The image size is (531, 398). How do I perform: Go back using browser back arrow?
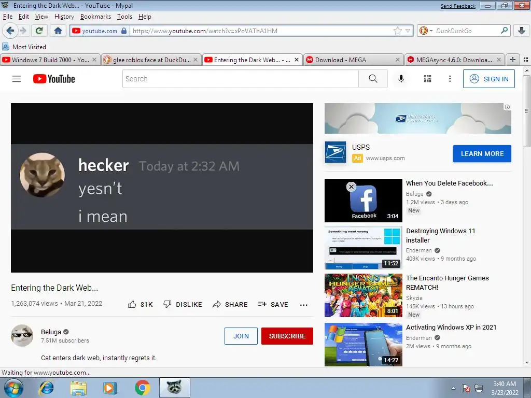point(10,31)
